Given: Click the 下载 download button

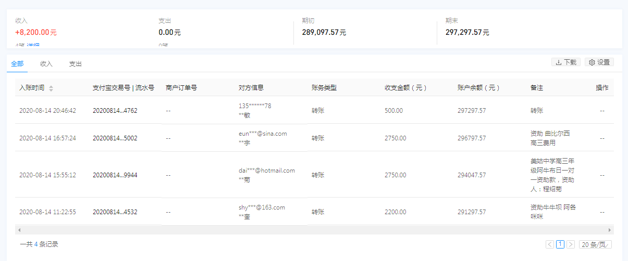Looking at the screenshot, I should [565, 62].
